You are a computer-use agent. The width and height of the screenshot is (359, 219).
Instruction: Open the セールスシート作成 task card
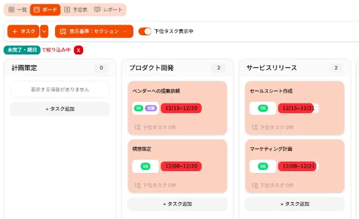coord(294,108)
